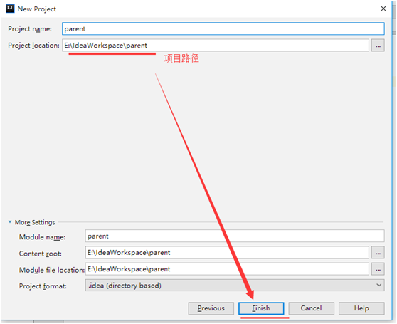The width and height of the screenshot is (397, 324).
Task: Click the Content root label
Action: 41,254
